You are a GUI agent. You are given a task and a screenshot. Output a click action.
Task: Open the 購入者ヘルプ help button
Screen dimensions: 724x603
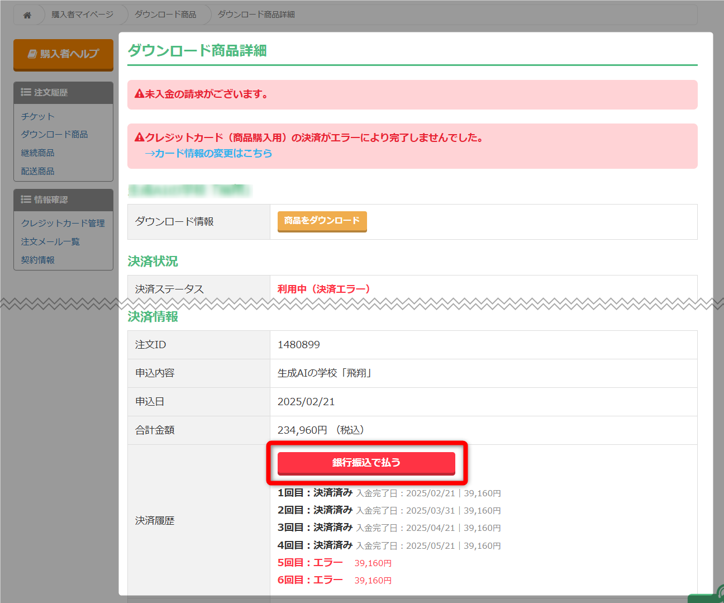tap(63, 54)
